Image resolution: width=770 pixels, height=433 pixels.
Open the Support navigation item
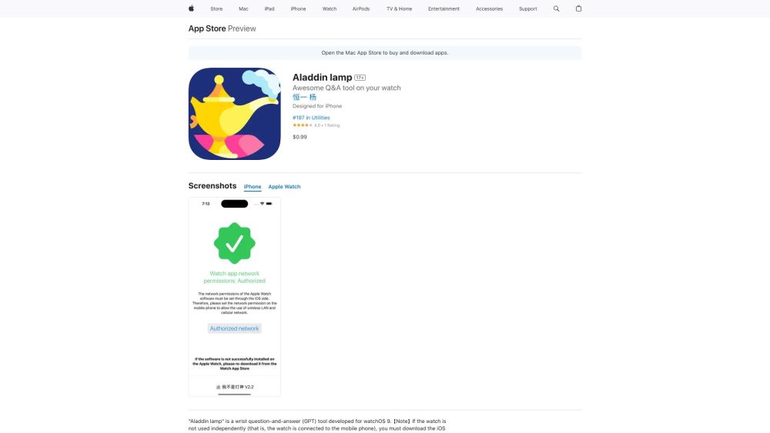528,8
